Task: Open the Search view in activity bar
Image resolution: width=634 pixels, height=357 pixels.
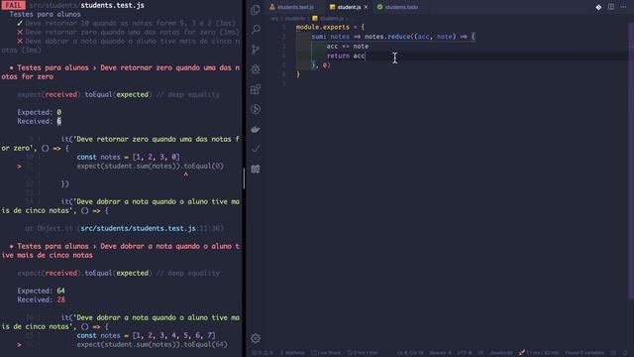Action: tap(256, 29)
